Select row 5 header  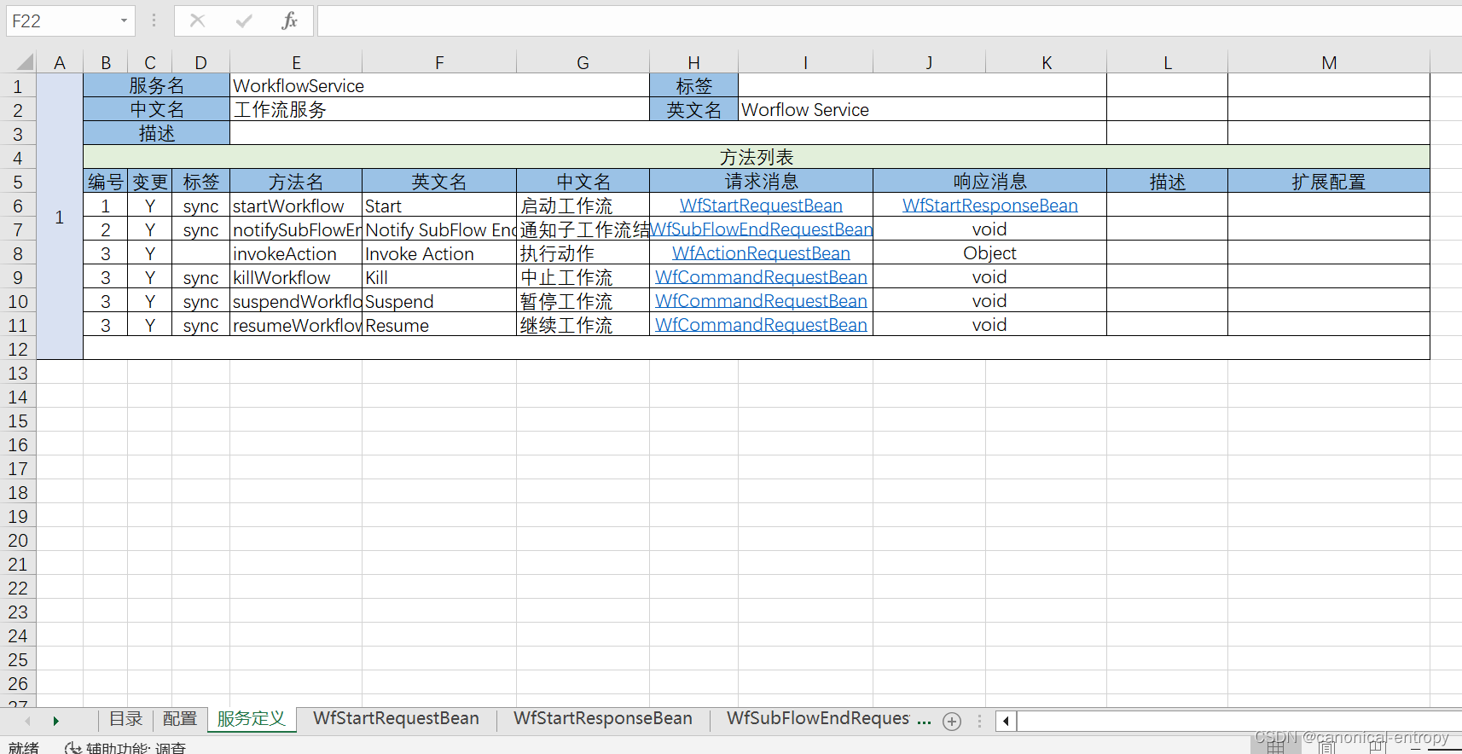18,182
